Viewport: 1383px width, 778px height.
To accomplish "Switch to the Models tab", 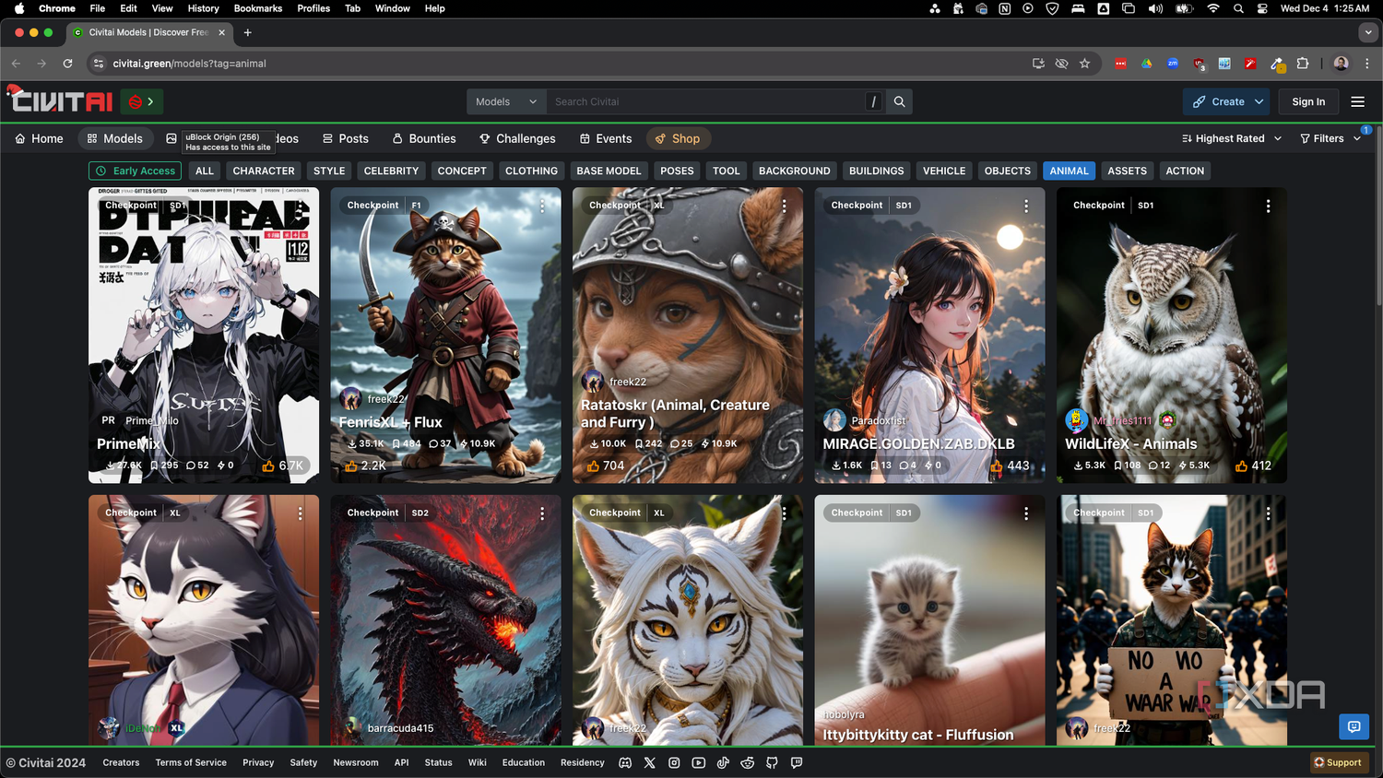I will click(x=115, y=138).
